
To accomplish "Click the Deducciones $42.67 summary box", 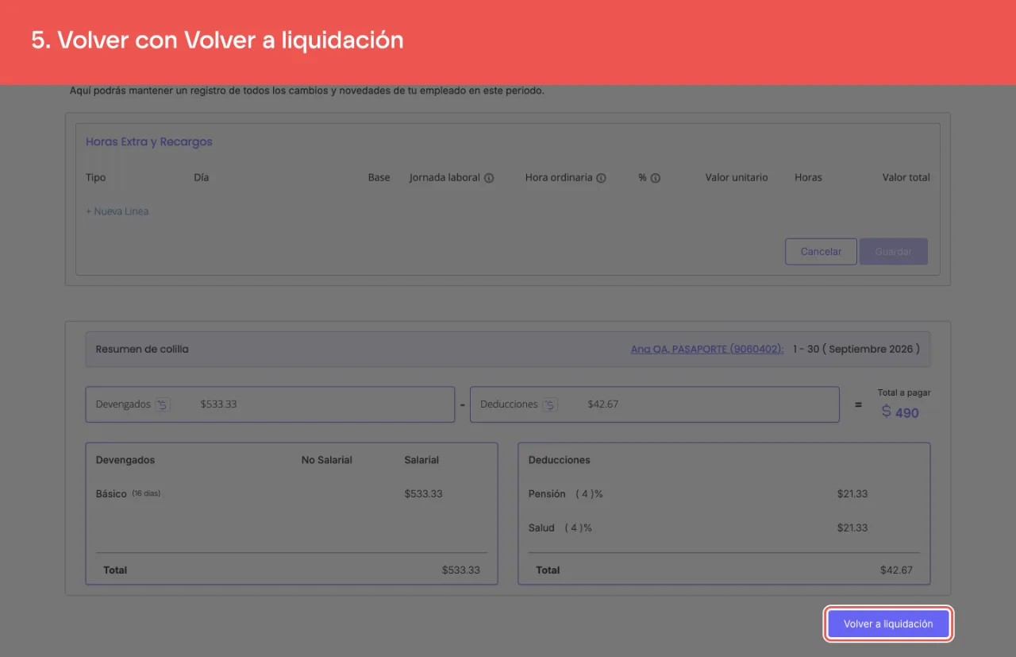I will tap(655, 404).
